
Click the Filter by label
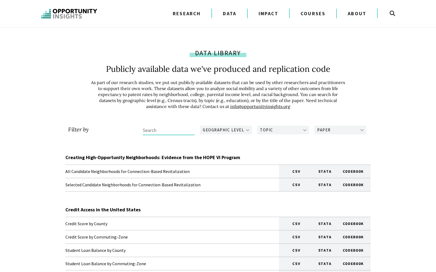[78, 129]
